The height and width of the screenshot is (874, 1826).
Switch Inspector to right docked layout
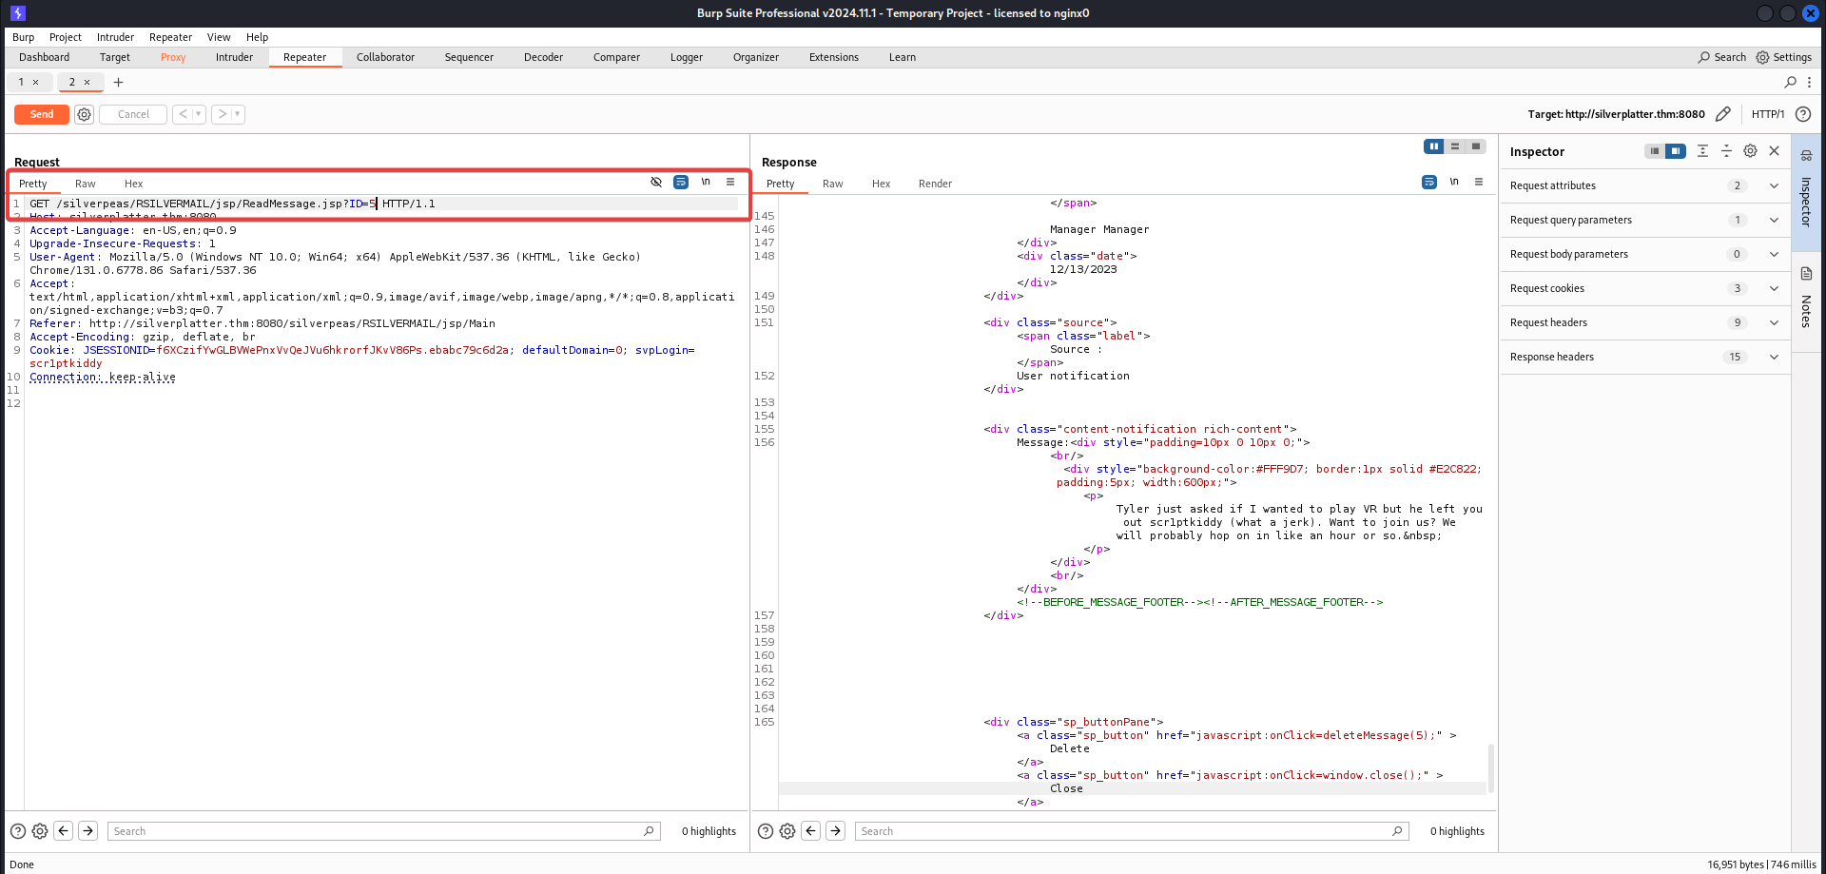pyautogui.click(x=1676, y=151)
